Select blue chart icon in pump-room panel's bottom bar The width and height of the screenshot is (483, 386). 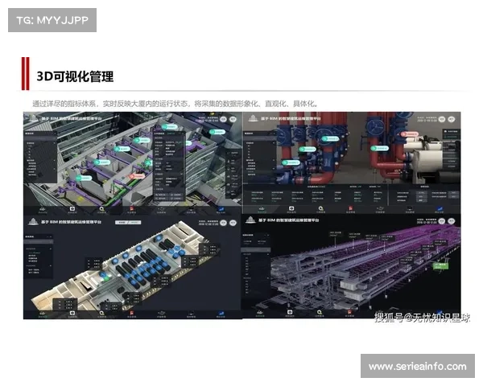coord(440,209)
